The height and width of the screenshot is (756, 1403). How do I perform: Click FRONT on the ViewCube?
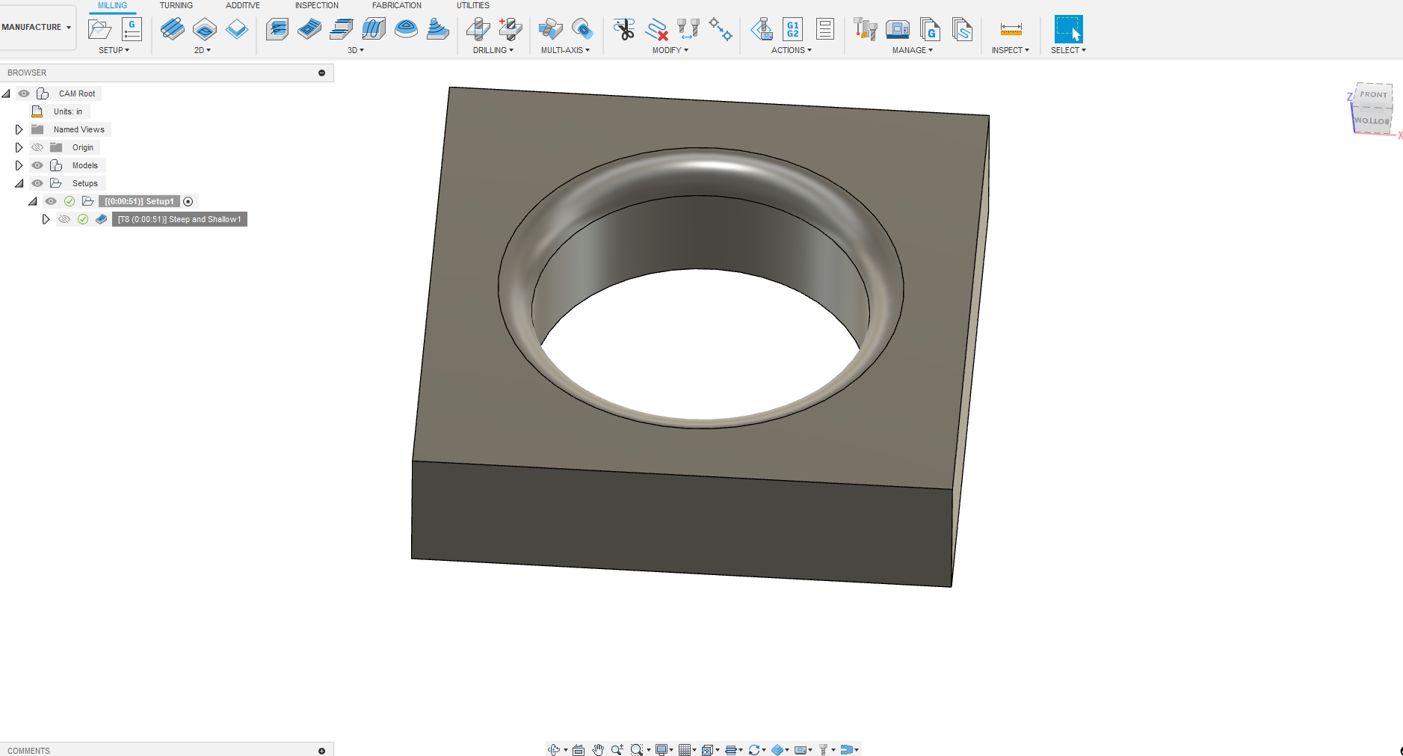click(1374, 94)
